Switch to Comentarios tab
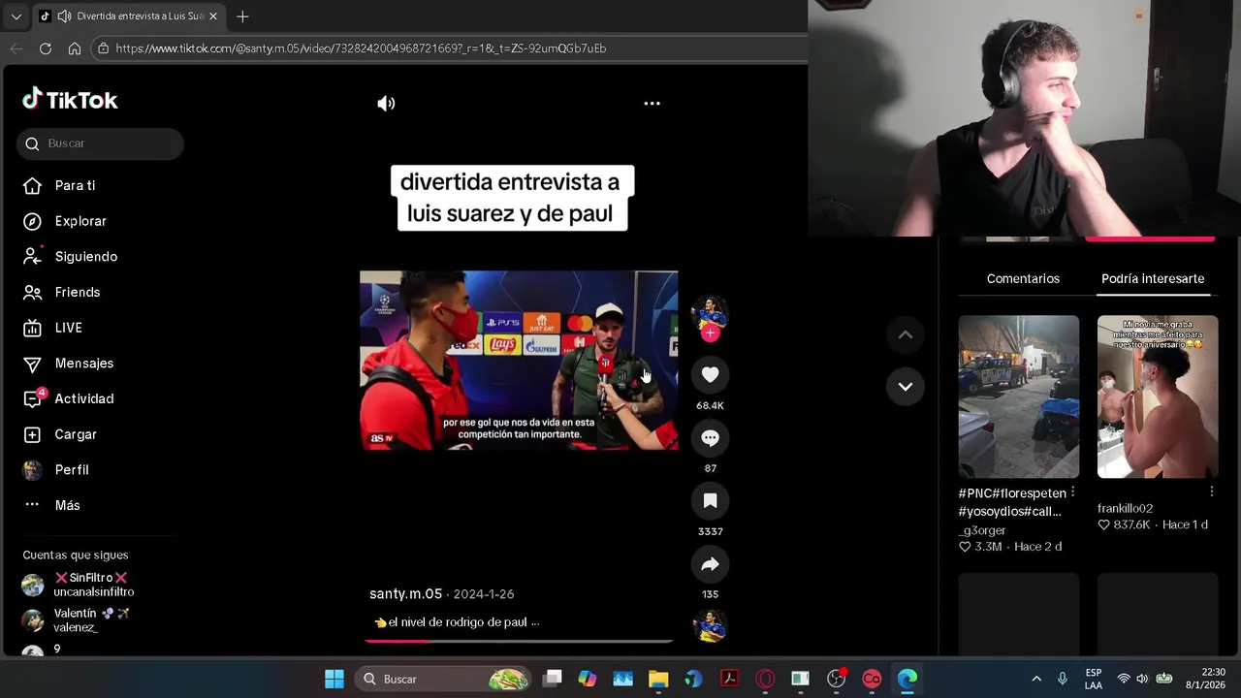The height and width of the screenshot is (698, 1241). point(1023,278)
